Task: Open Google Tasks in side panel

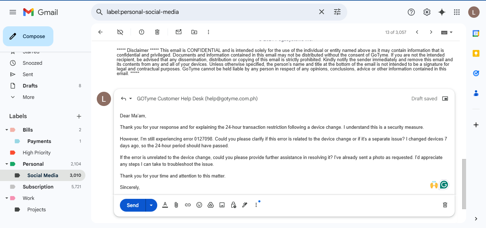Action: [476, 73]
